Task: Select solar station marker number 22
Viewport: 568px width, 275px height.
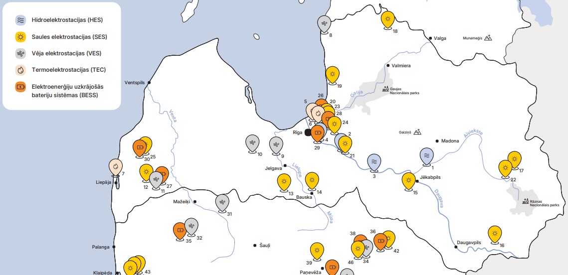Action: pyautogui.click(x=505, y=168)
